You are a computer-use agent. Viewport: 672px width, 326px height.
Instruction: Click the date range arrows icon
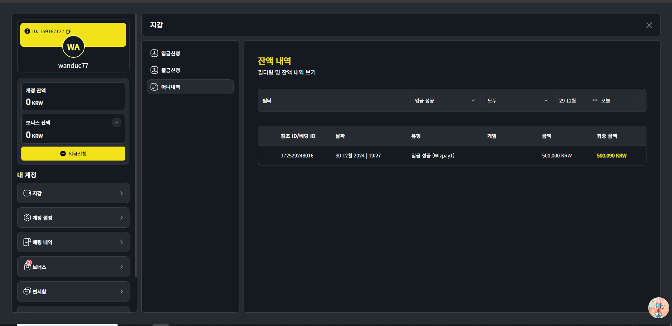[x=595, y=100]
